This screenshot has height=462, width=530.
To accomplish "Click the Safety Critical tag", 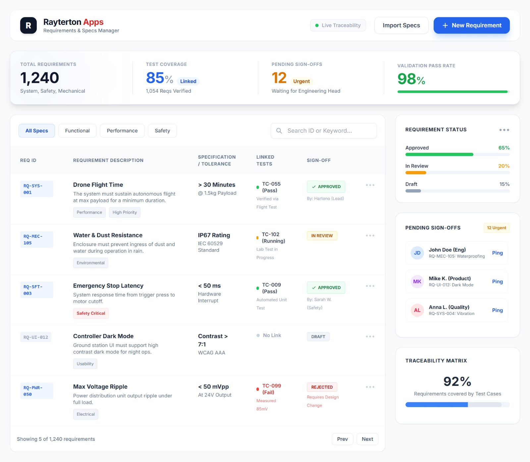I will [91, 313].
